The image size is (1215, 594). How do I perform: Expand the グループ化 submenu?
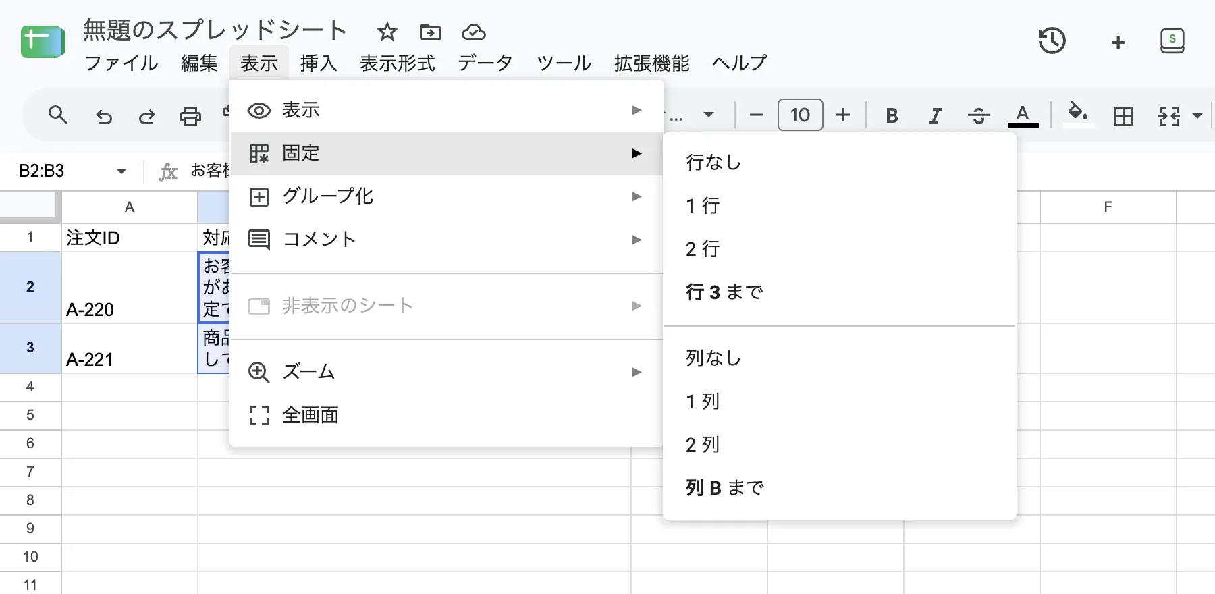click(x=447, y=196)
